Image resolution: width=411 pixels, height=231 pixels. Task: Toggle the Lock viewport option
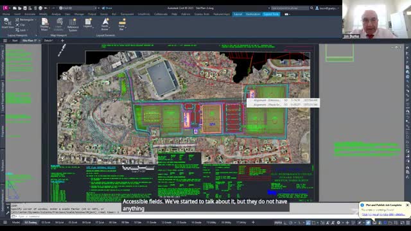click(21, 30)
